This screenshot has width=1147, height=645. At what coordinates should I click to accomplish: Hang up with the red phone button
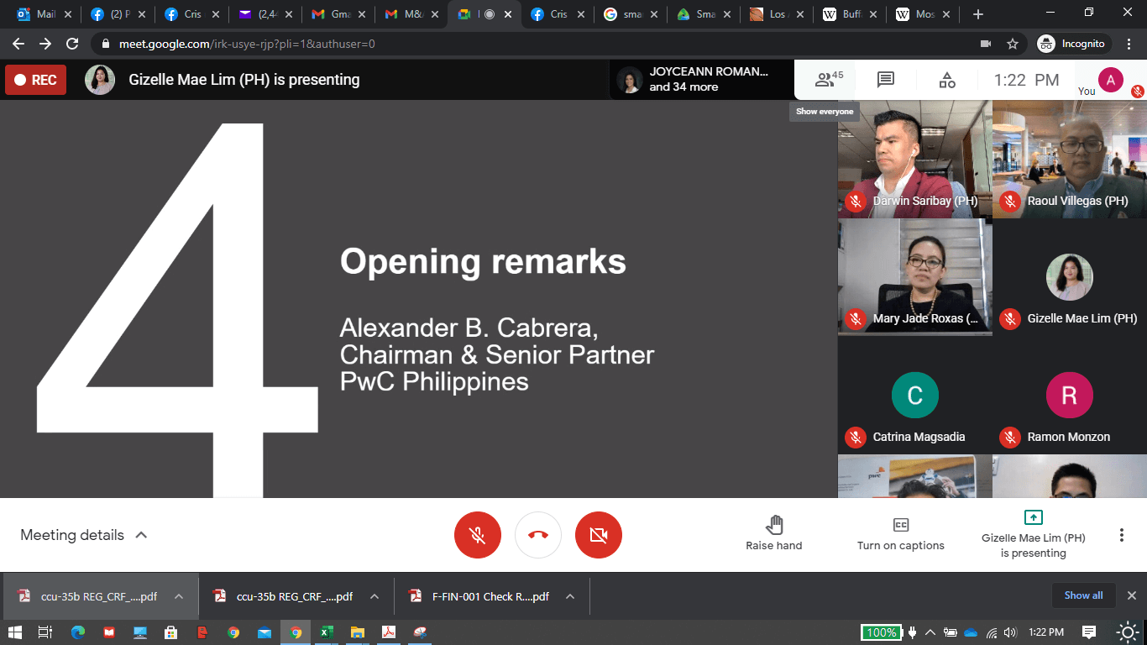pyautogui.click(x=538, y=535)
